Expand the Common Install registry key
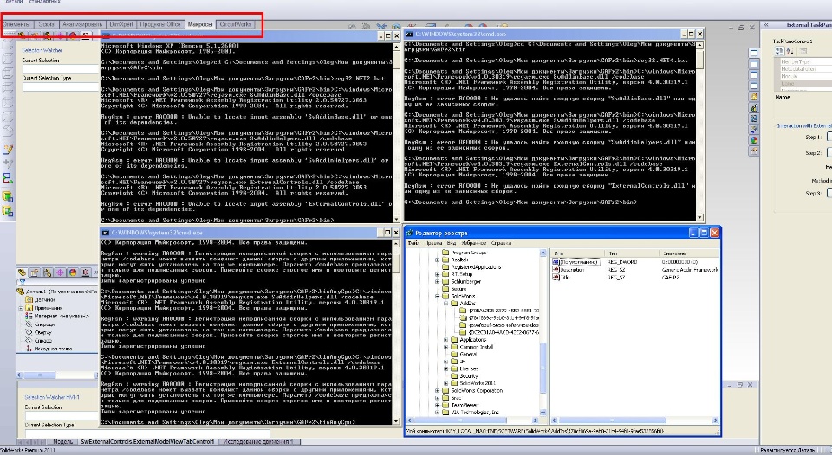The width and height of the screenshot is (832, 455). pos(445,348)
